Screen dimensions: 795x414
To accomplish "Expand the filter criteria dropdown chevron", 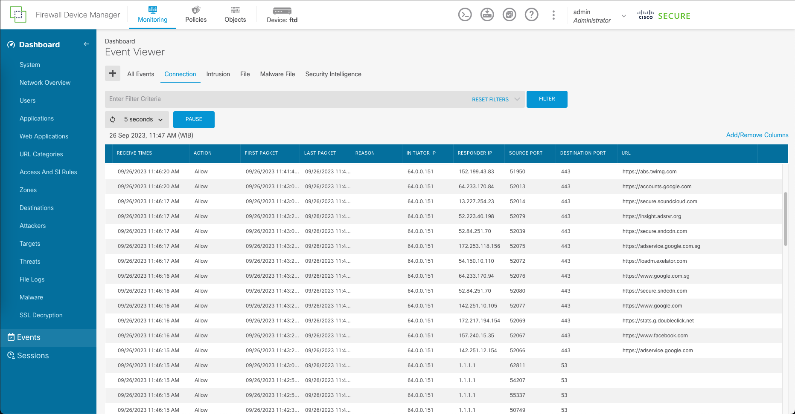I will (x=517, y=99).
